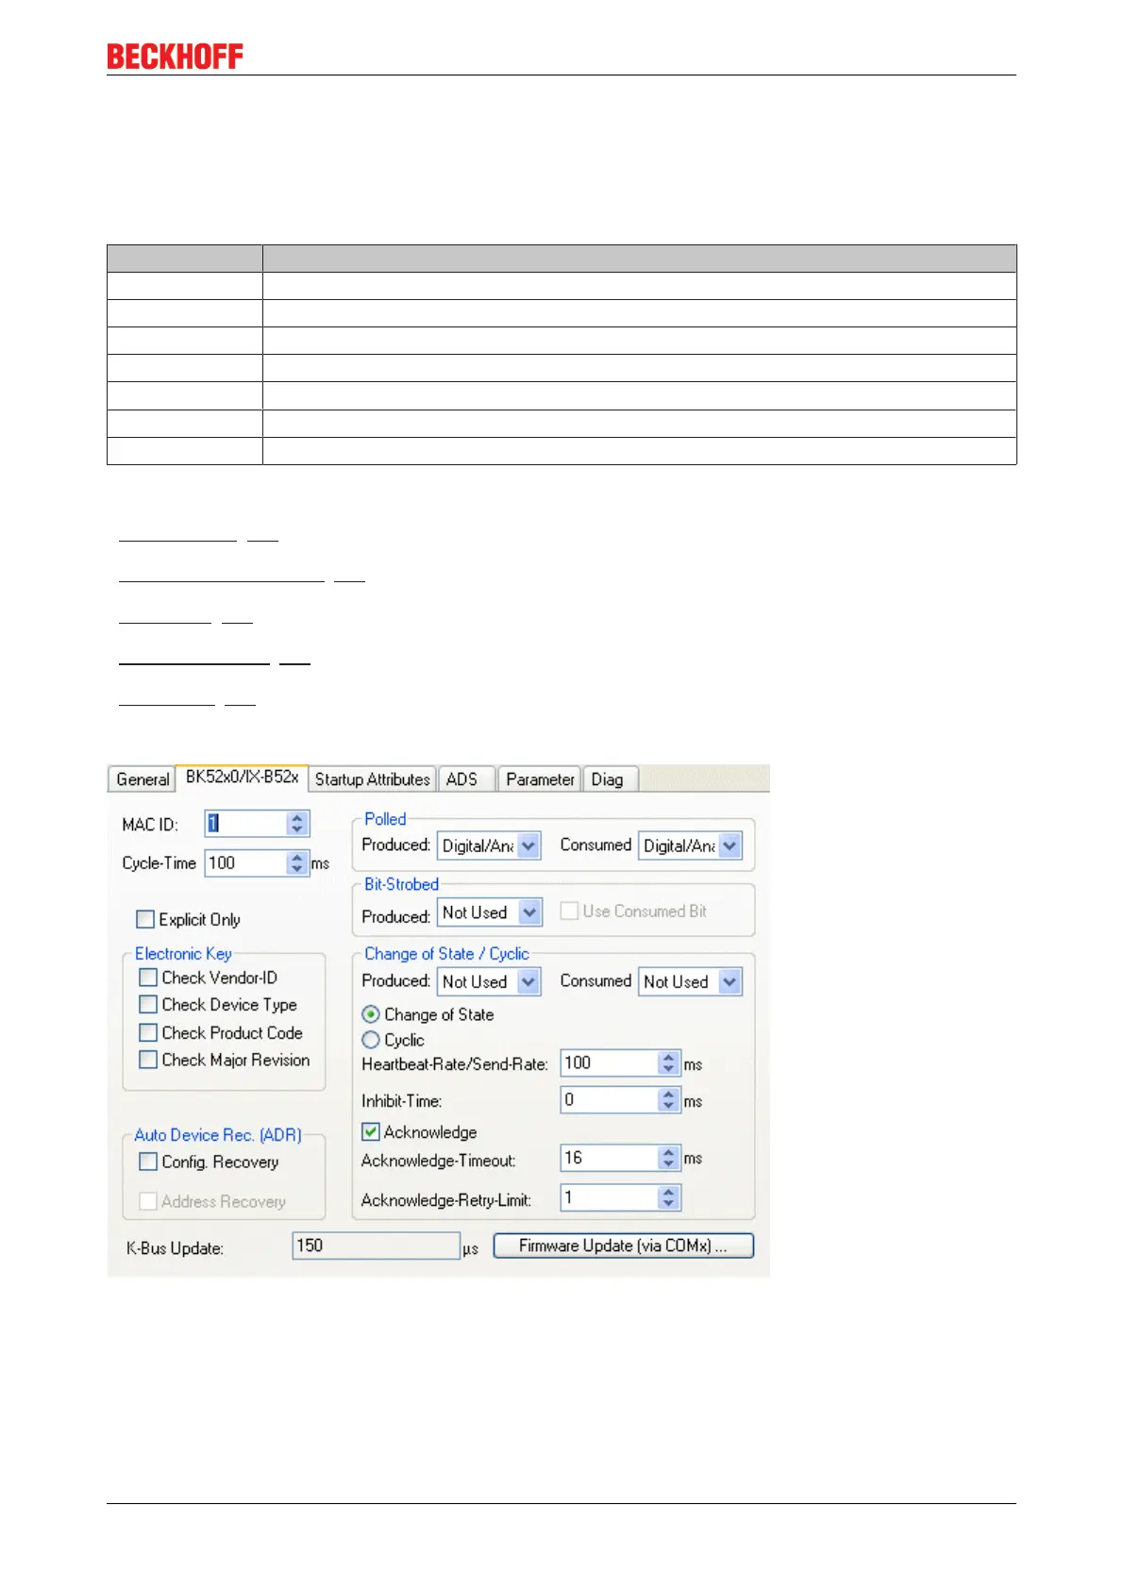Click the Firmware Update (via COMx) button
This screenshot has width=1124, height=1589.
coord(624,1246)
